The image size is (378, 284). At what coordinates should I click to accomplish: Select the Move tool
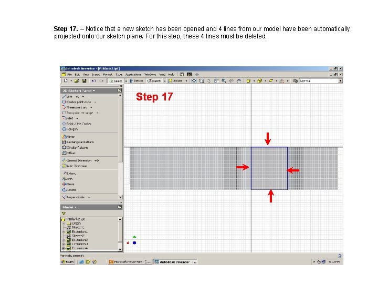tap(68, 184)
